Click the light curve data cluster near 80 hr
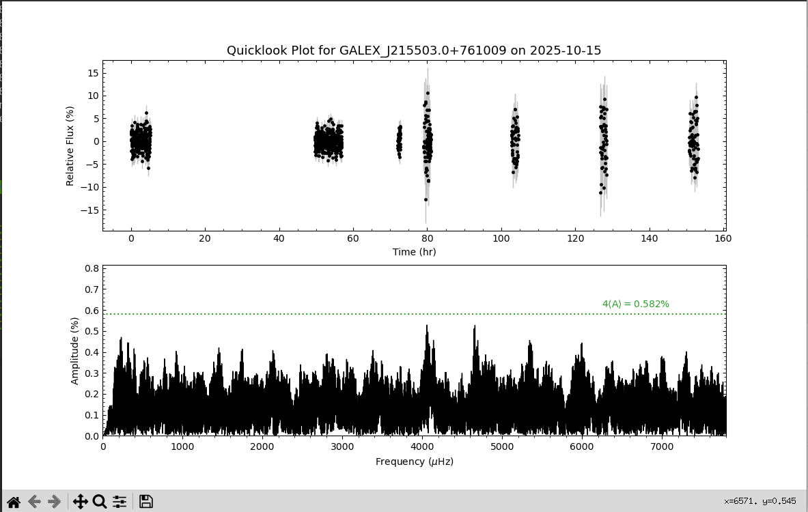This screenshot has height=512, width=808. 427,143
